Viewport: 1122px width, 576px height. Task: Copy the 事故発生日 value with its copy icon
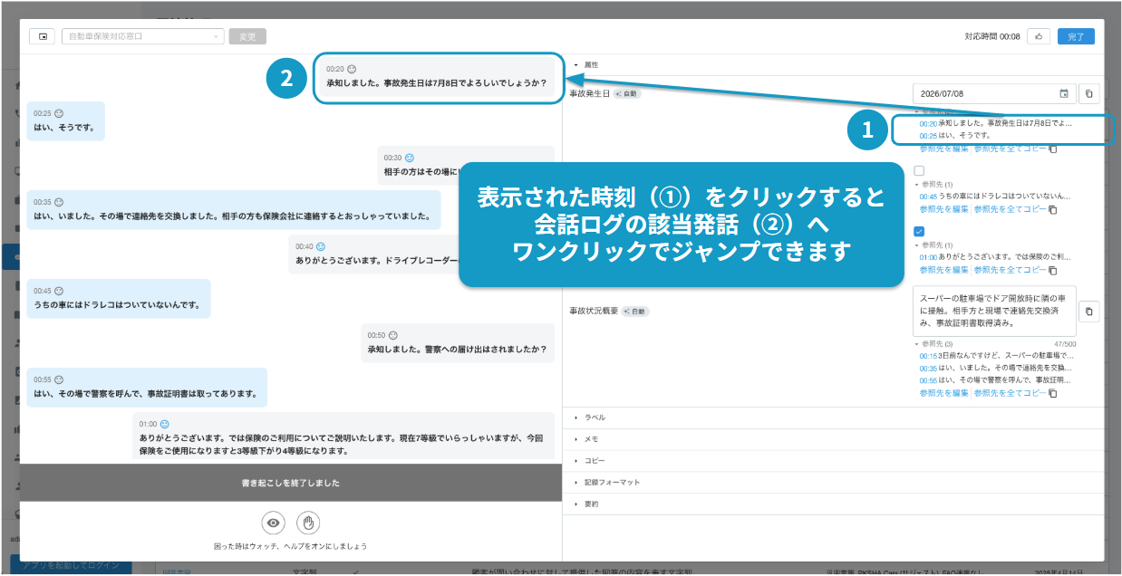[x=1089, y=93]
